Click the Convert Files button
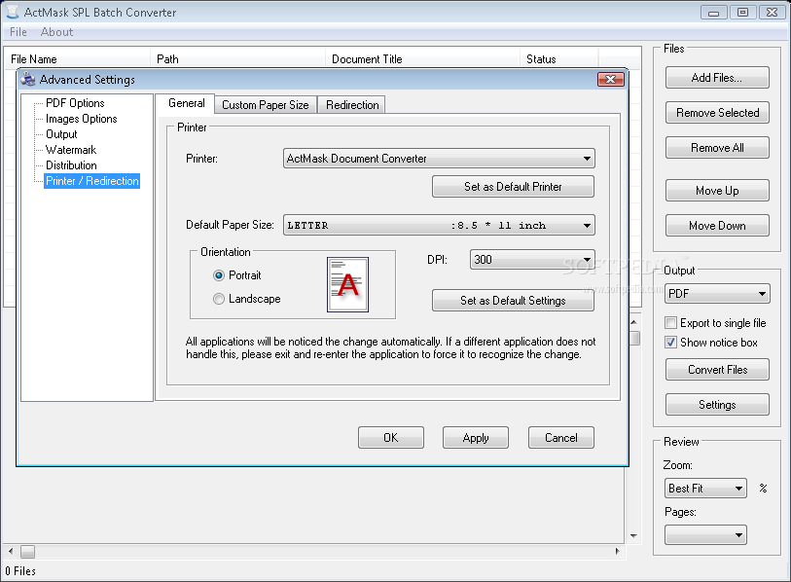The image size is (791, 582). 717,370
